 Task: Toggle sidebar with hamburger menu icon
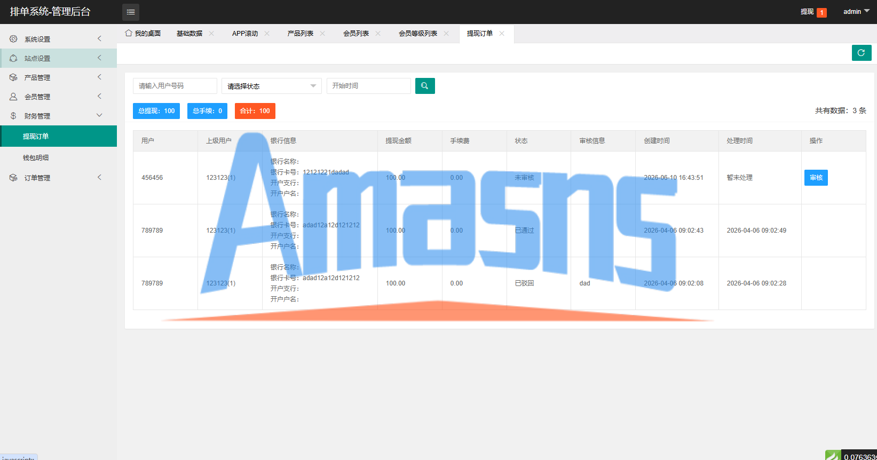coord(131,12)
